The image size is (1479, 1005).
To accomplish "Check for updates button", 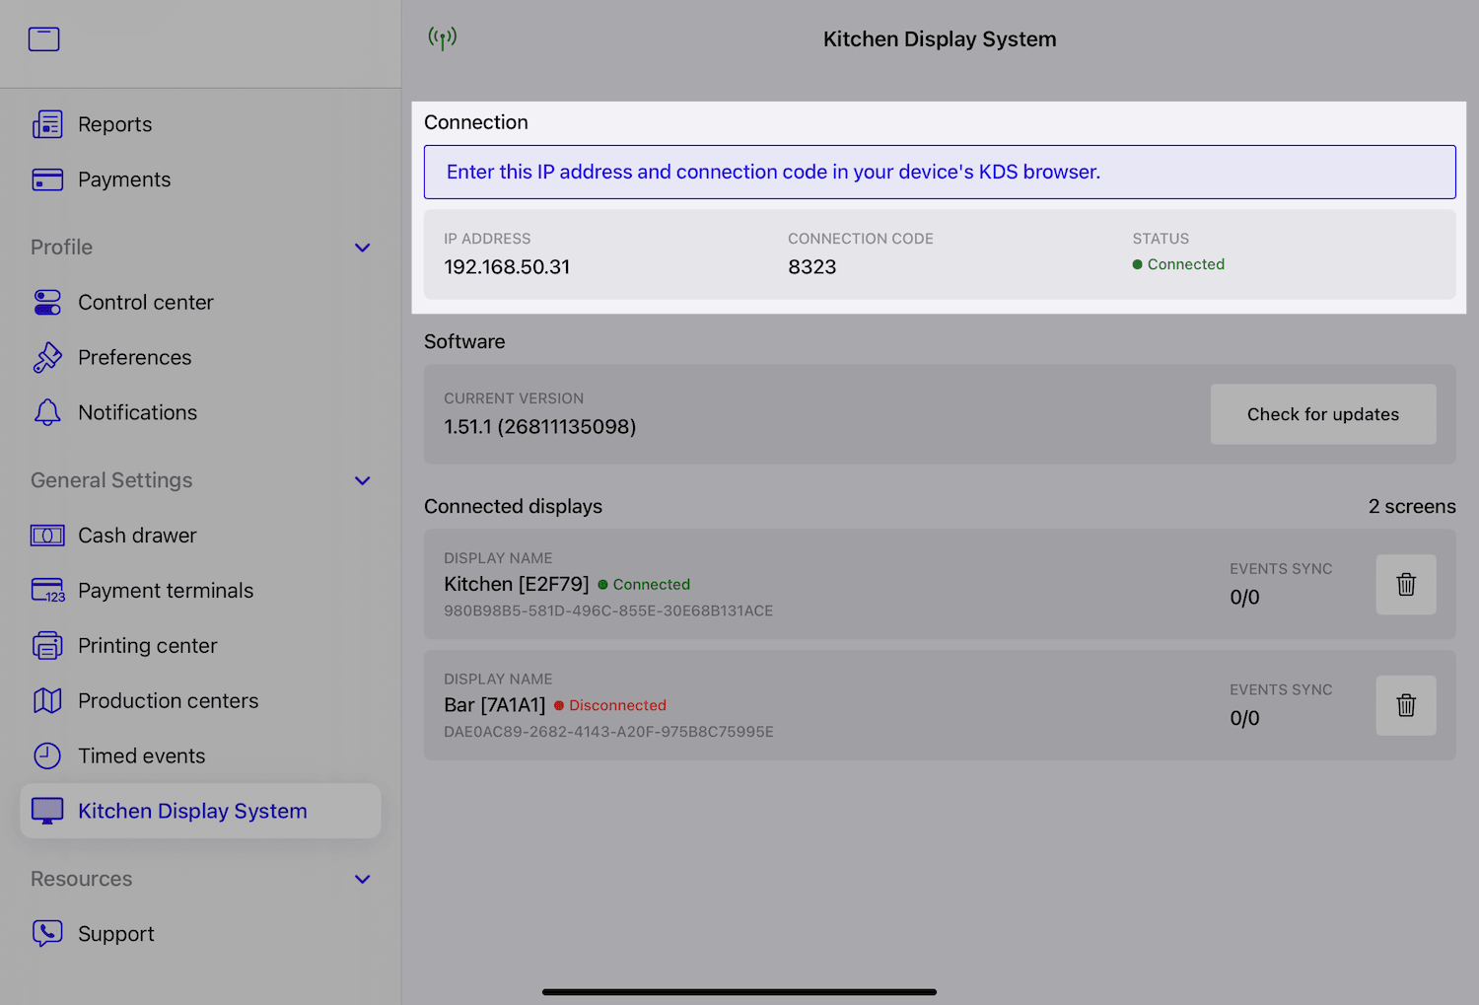I will (x=1323, y=414).
